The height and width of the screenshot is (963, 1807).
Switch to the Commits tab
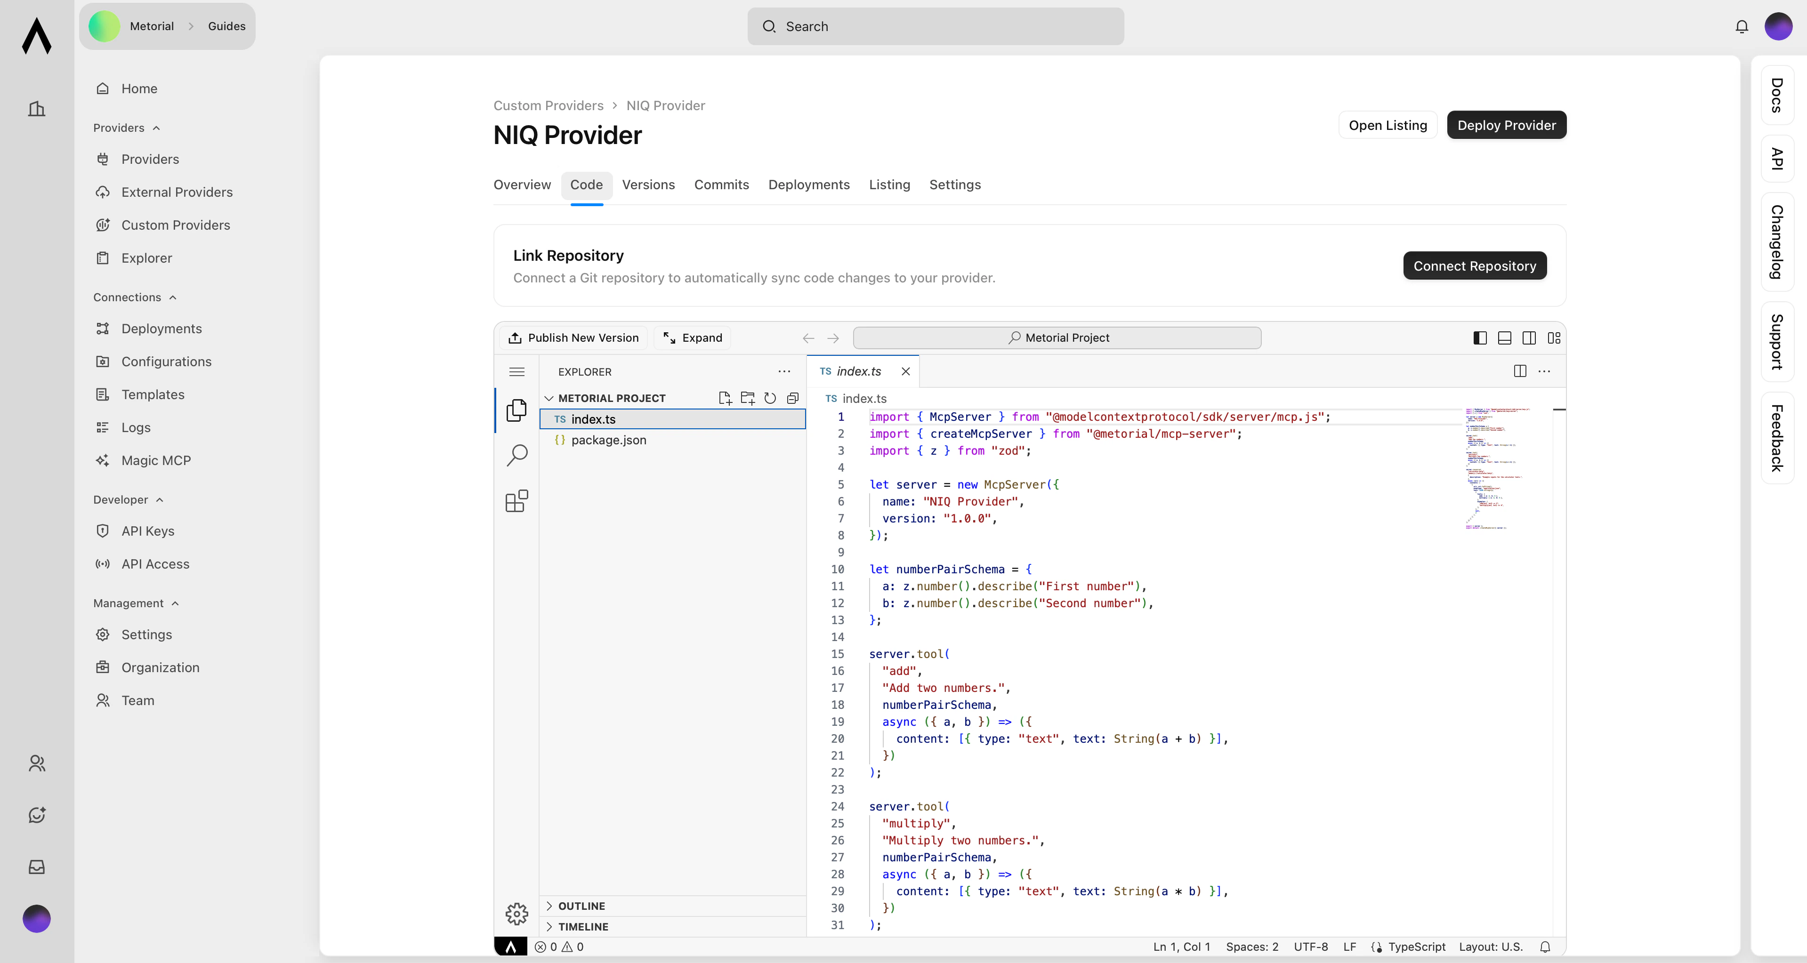[x=722, y=185]
